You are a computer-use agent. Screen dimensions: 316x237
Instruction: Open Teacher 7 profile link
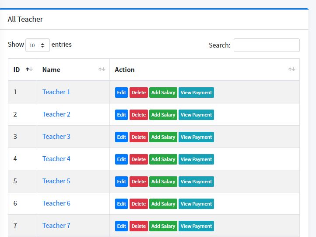(56, 226)
